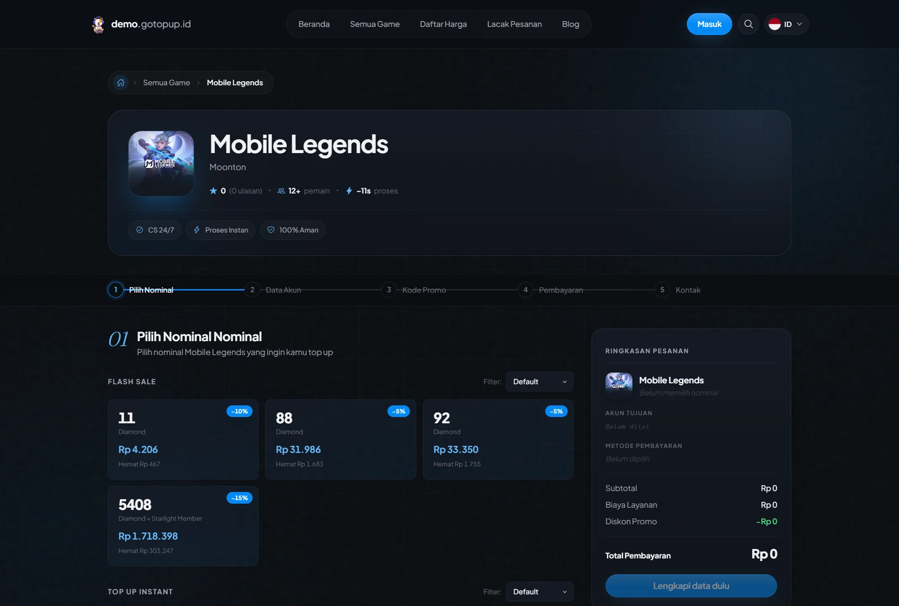Image resolution: width=899 pixels, height=606 pixels.
Task: Click the Mobile Legends thumbnail in order summary
Action: pos(619,386)
